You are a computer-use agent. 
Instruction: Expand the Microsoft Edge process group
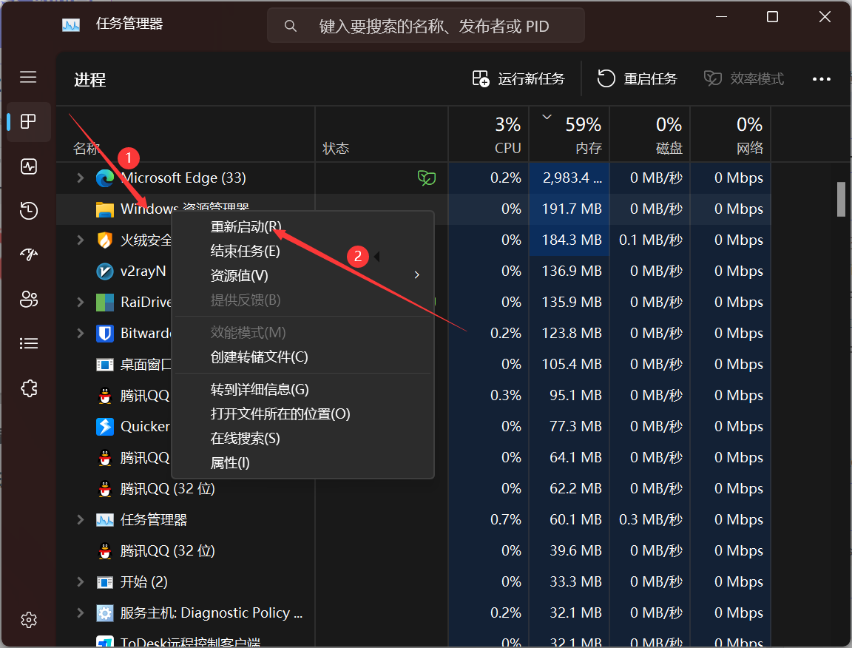pos(81,178)
